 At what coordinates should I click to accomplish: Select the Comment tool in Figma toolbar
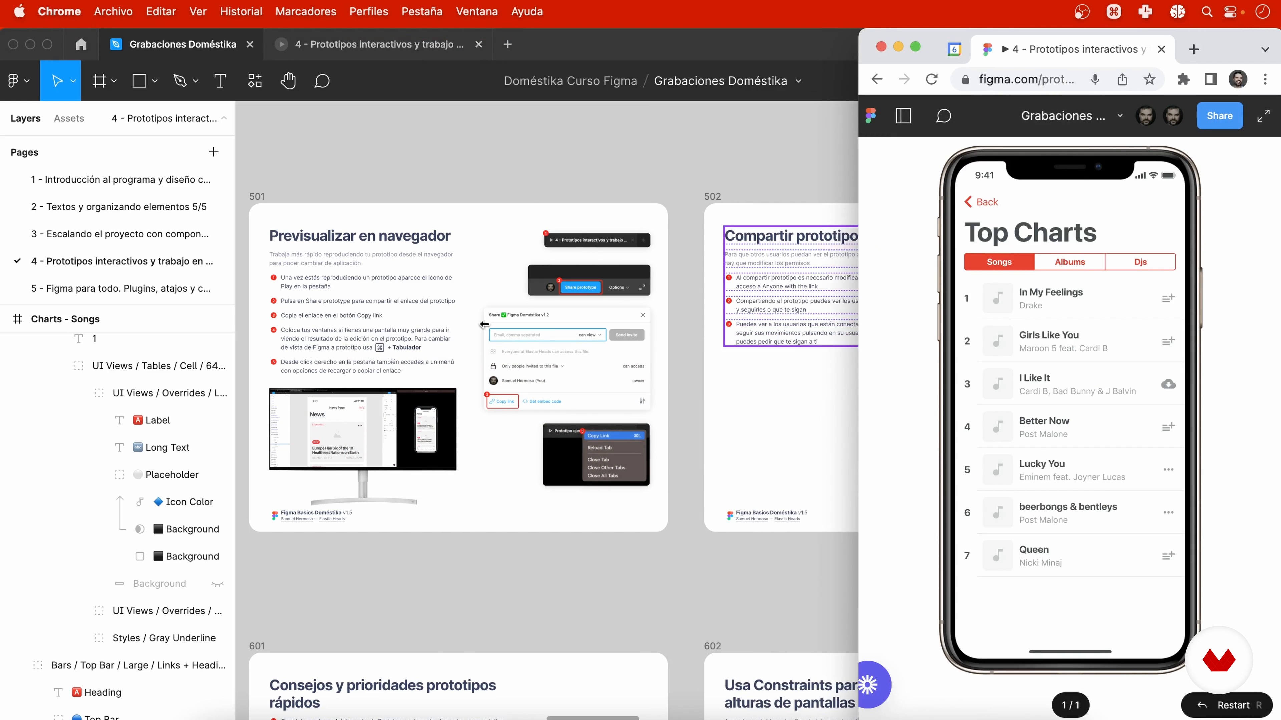point(322,80)
